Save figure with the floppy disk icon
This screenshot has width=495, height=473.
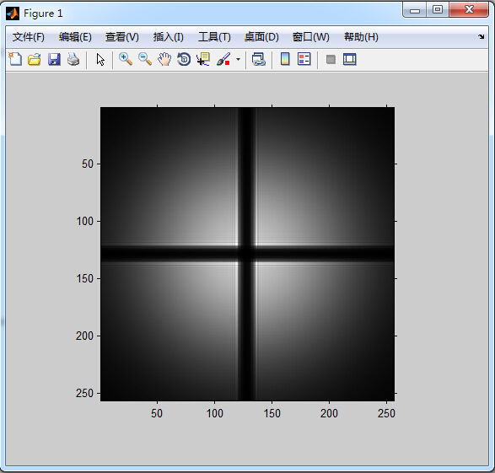pos(54,59)
